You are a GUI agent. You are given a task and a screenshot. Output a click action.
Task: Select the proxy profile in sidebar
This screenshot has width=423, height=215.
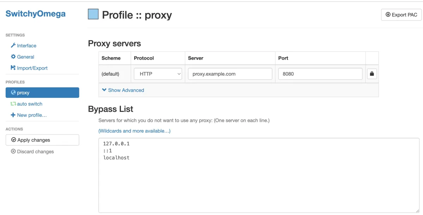(x=42, y=92)
